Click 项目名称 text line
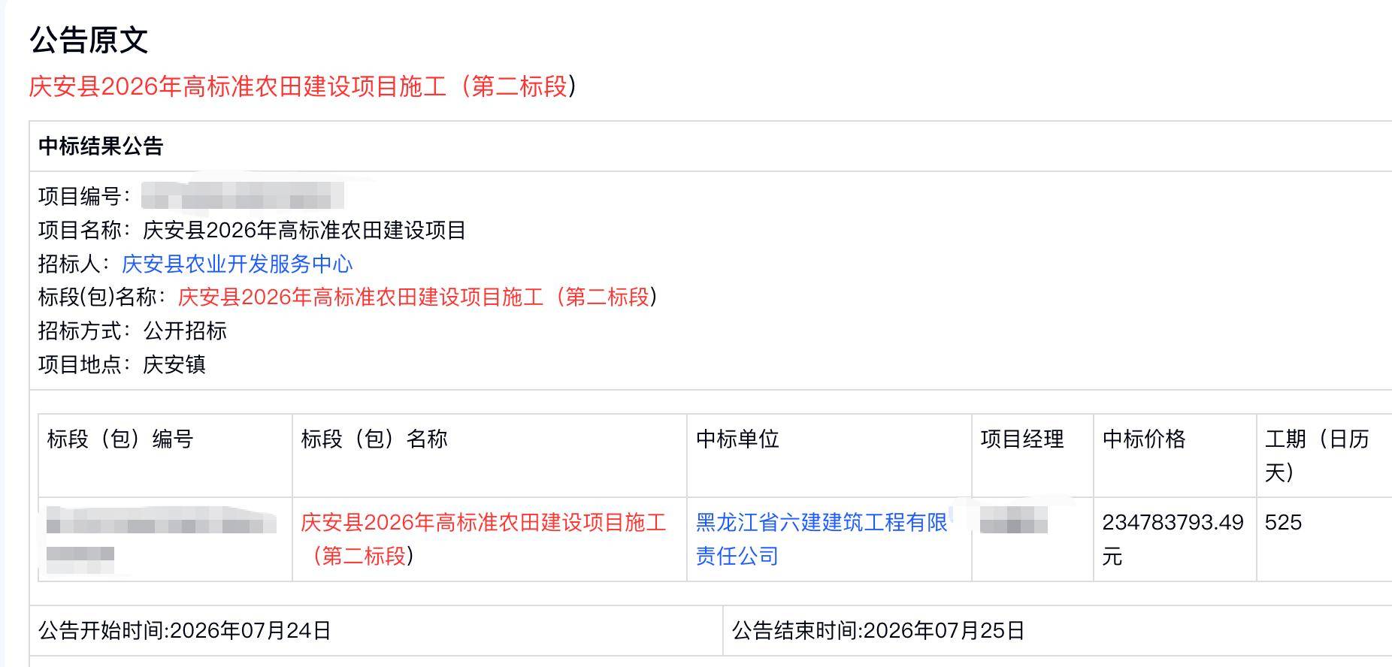 coord(252,230)
